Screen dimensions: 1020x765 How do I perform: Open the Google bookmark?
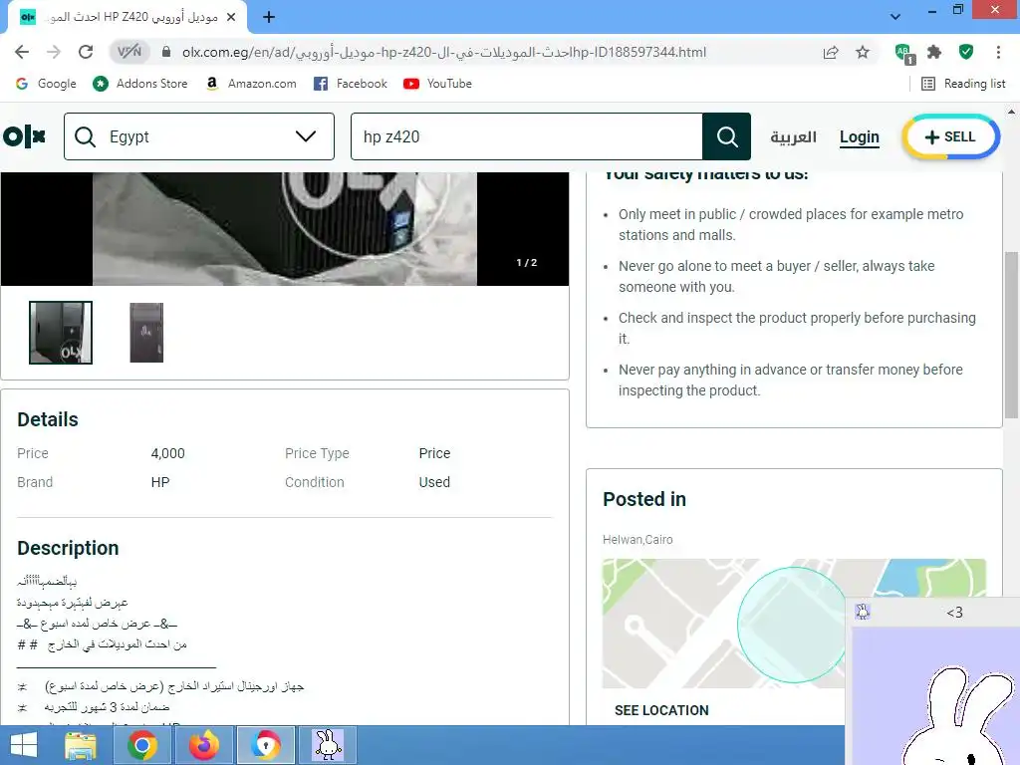pos(46,84)
